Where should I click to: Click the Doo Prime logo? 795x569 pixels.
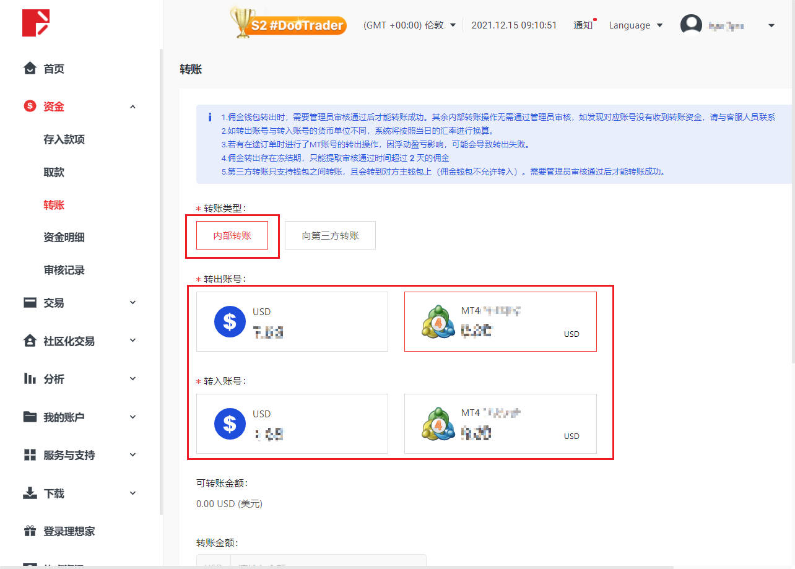[35, 23]
